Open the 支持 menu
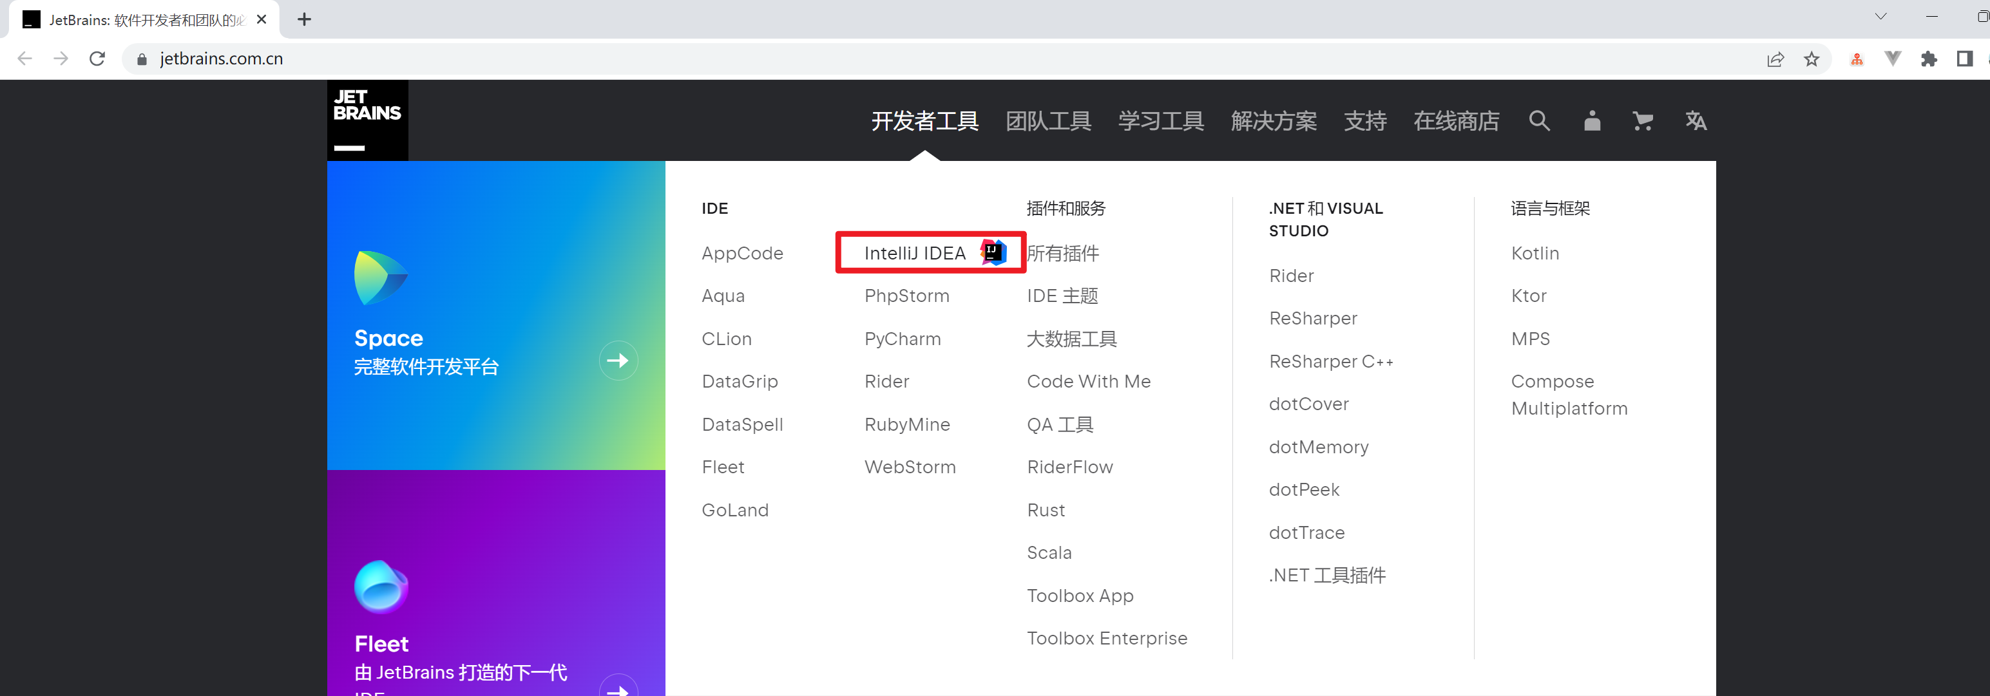The image size is (1990, 696). pyautogui.click(x=1365, y=120)
